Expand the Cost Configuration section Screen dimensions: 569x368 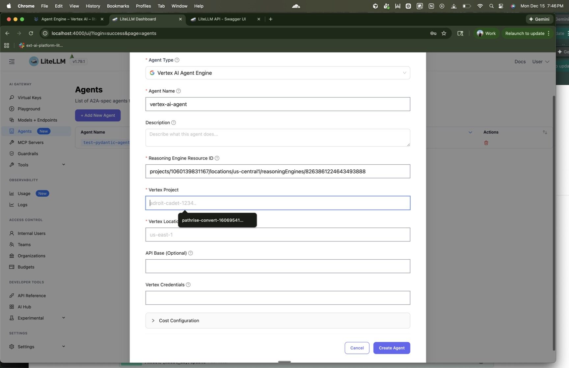278,321
